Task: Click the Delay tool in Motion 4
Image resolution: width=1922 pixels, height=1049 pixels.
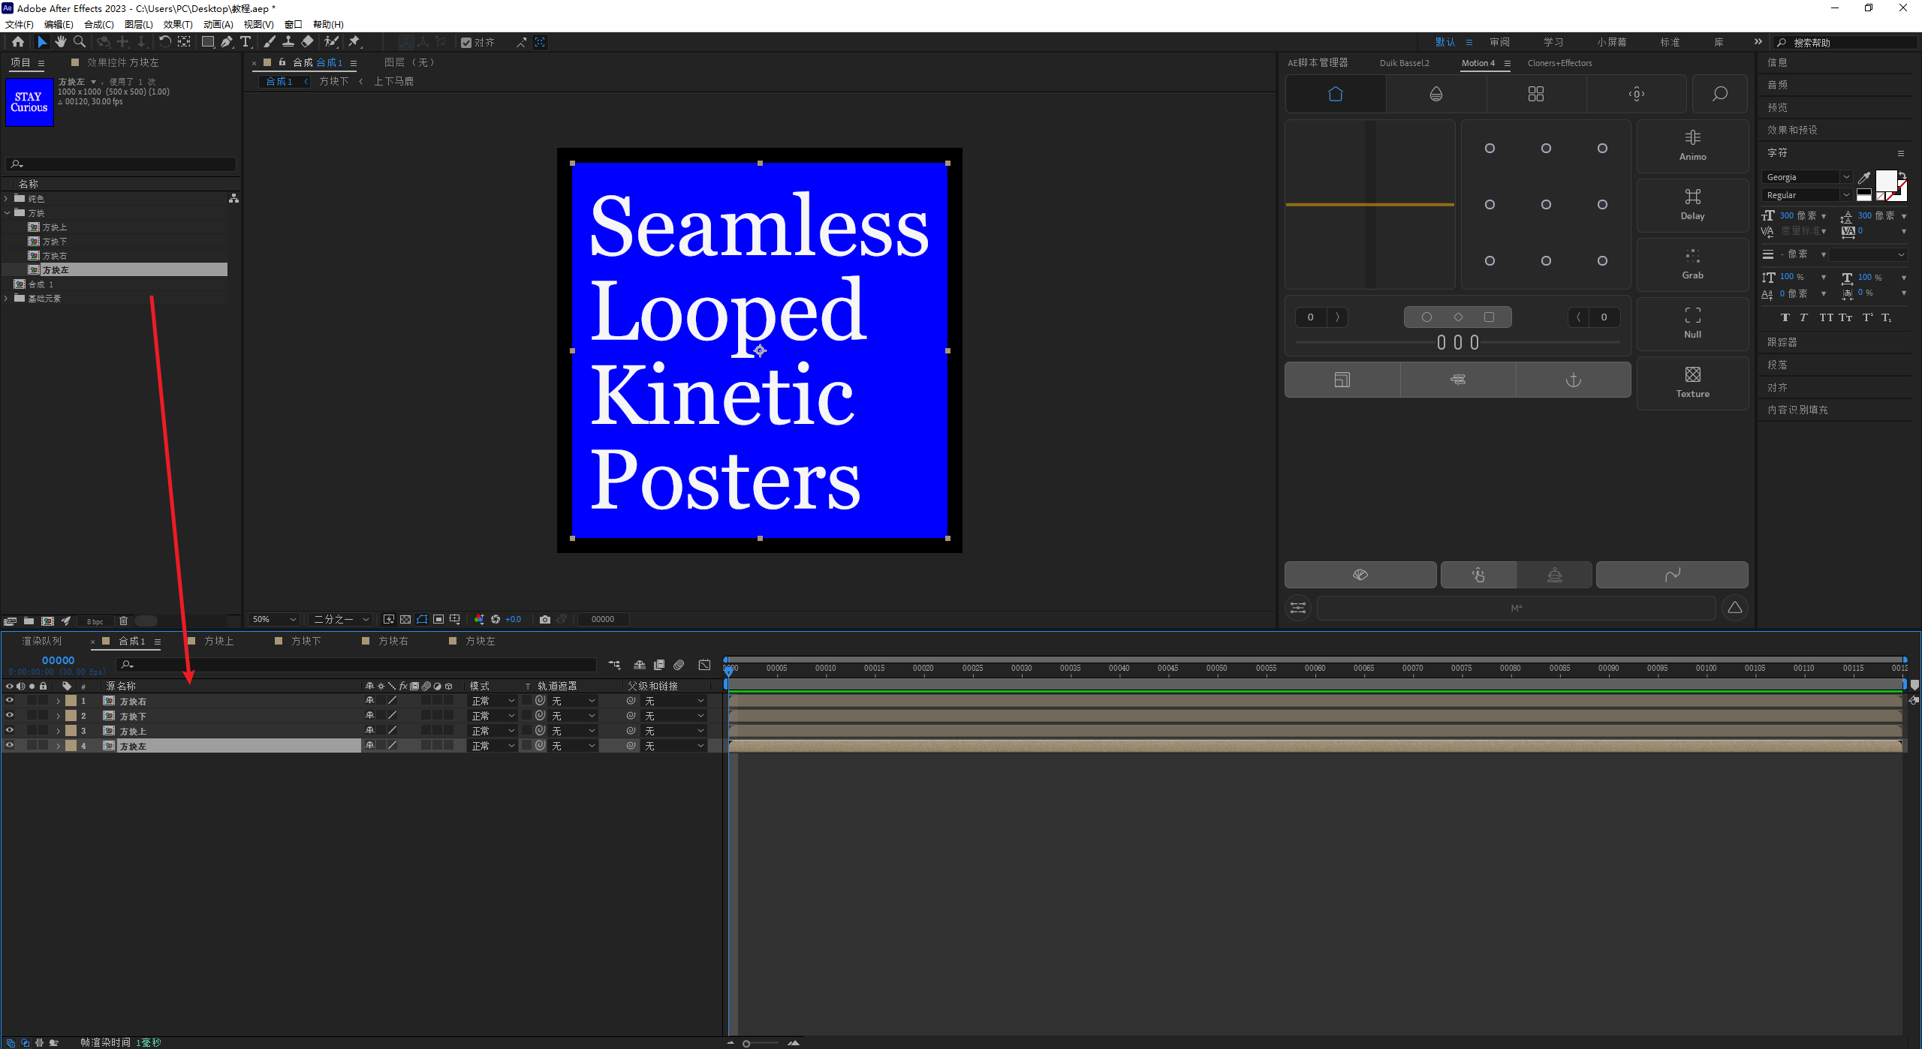Action: coord(1692,204)
